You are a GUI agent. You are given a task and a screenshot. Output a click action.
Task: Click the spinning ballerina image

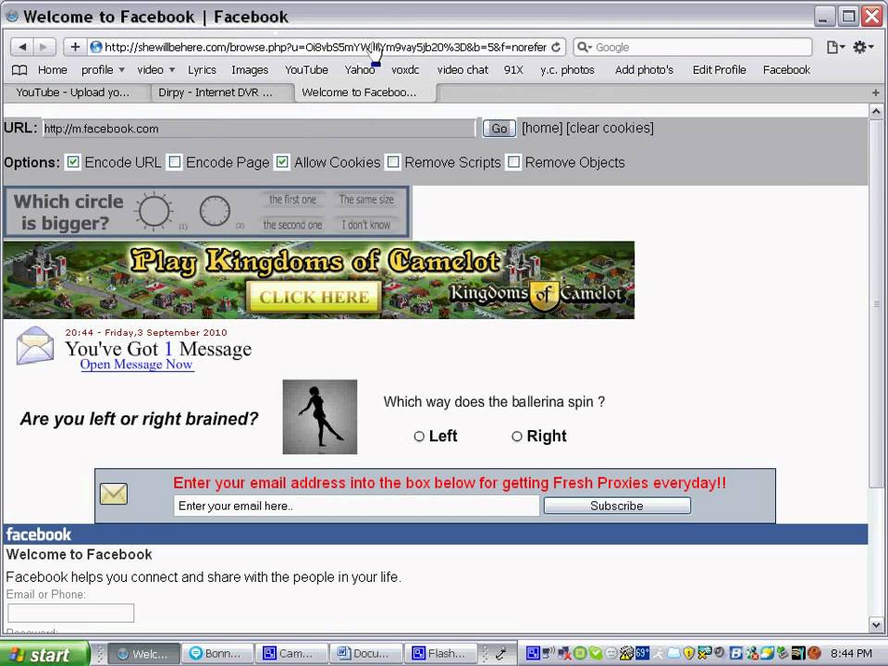[320, 417]
